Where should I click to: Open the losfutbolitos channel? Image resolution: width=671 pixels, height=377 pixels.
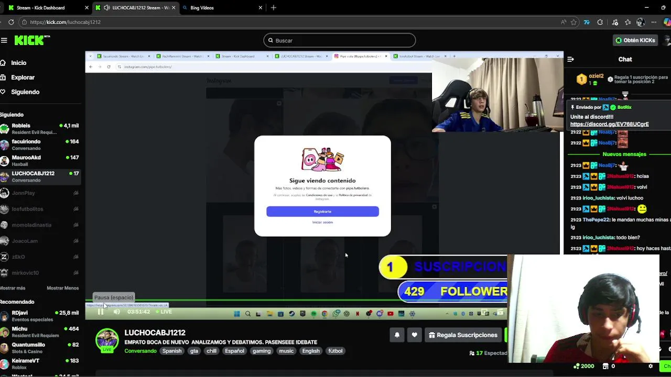(40, 209)
